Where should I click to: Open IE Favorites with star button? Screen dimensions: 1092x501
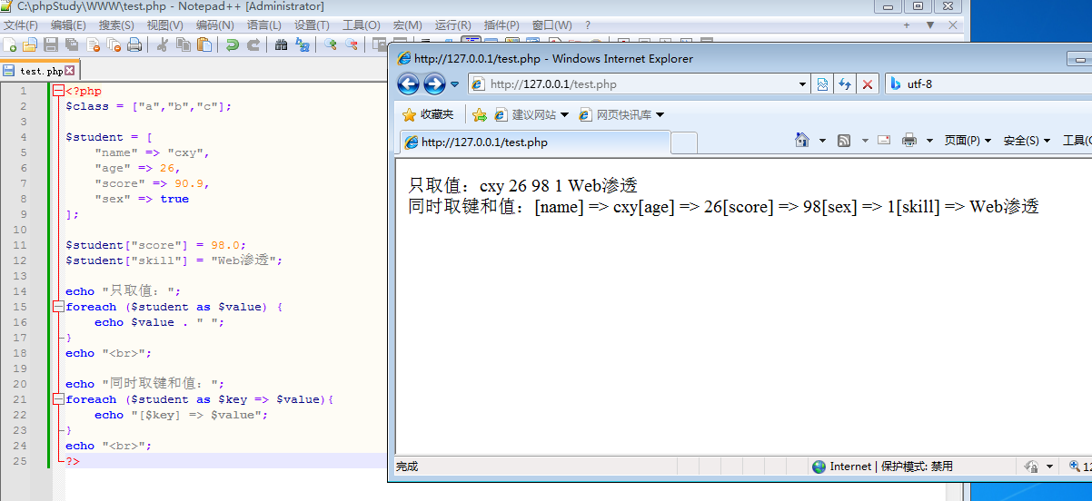(x=428, y=114)
